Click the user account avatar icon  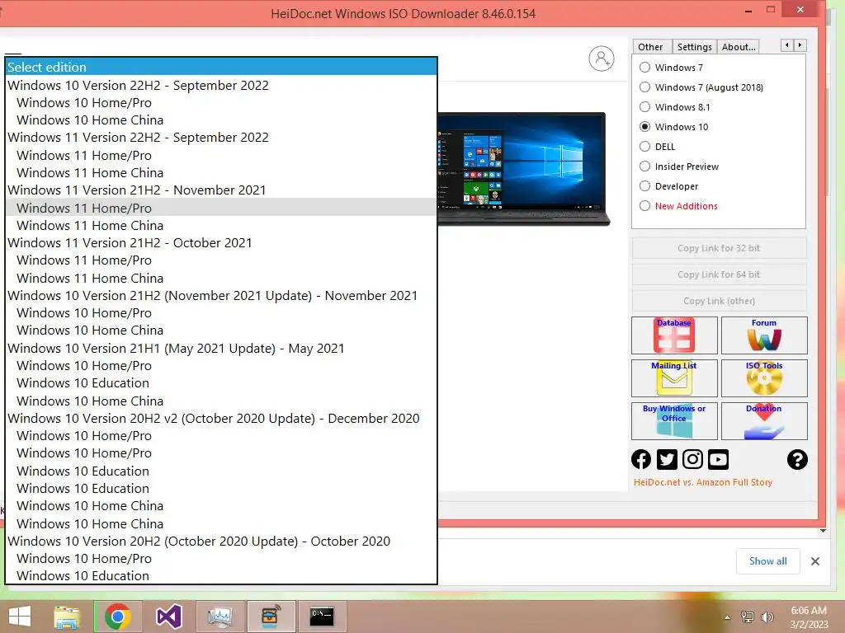602,59
